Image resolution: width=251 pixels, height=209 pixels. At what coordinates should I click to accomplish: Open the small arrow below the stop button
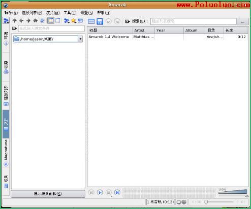[x=112, y=196]
